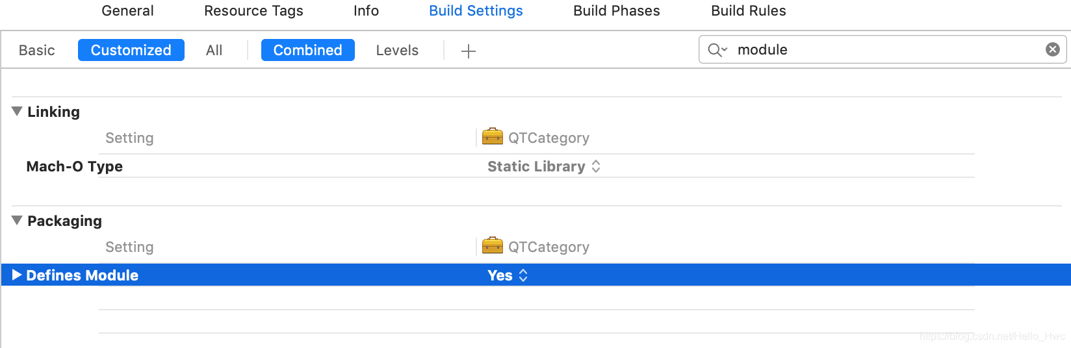Switch to the Levels view mode
1071x348 pixels.
tap(397, 50)
